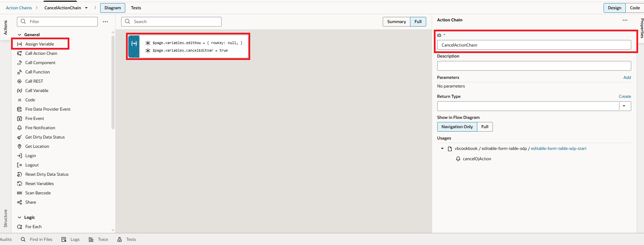
Task: Switch to the Code view tab
Action: [x=634, y=8]
